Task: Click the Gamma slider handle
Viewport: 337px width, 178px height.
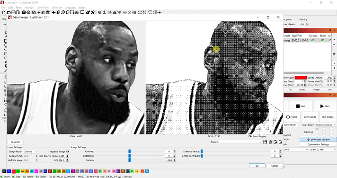Action: point(129,160)
